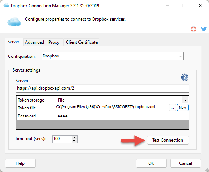The width and height of the screenshot is (209, 172).
Task: Click the Time-out seconds input box
Action: 62,139
